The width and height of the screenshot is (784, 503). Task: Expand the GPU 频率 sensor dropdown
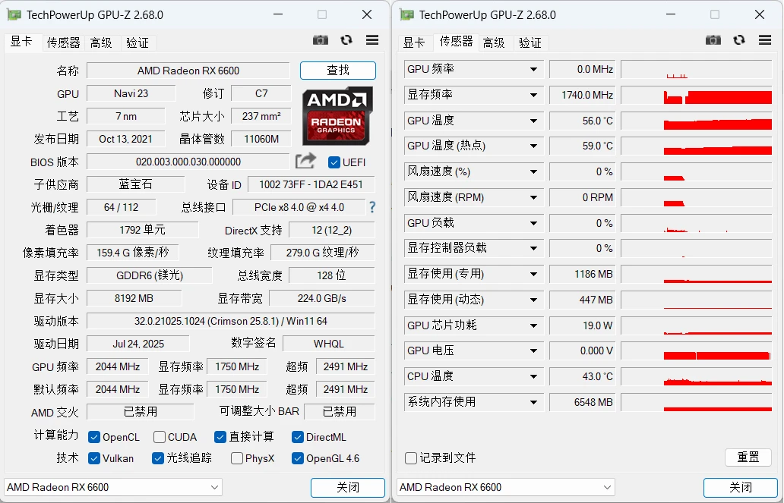coord(533,70)
